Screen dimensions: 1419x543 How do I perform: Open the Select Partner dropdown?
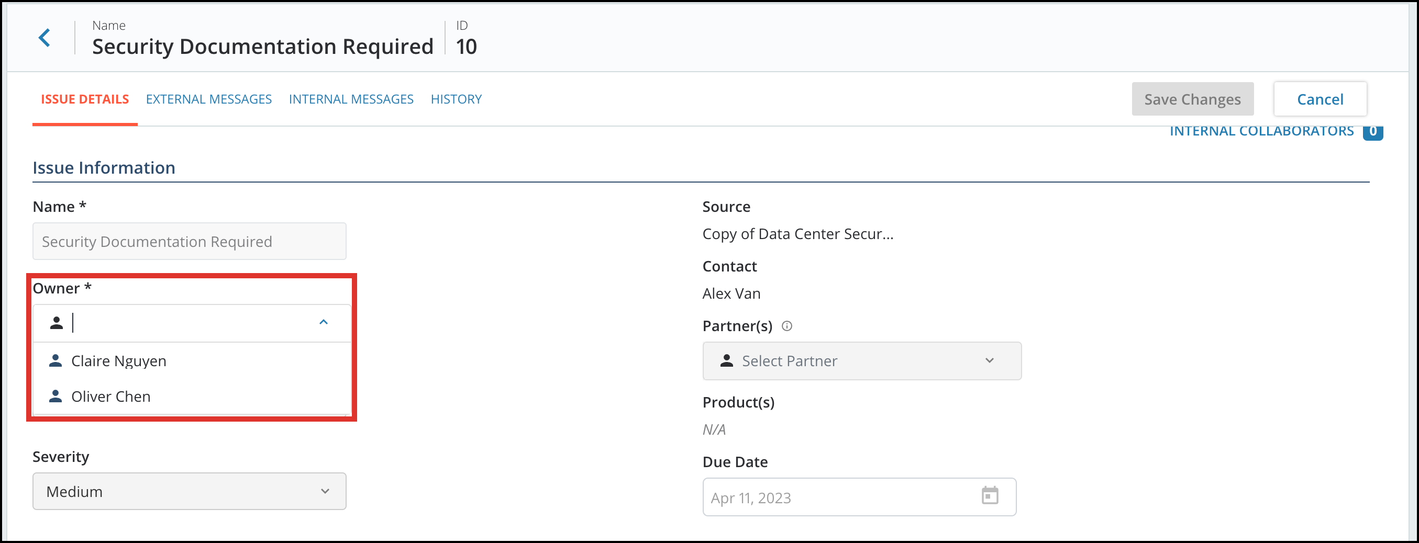(861, 360)
